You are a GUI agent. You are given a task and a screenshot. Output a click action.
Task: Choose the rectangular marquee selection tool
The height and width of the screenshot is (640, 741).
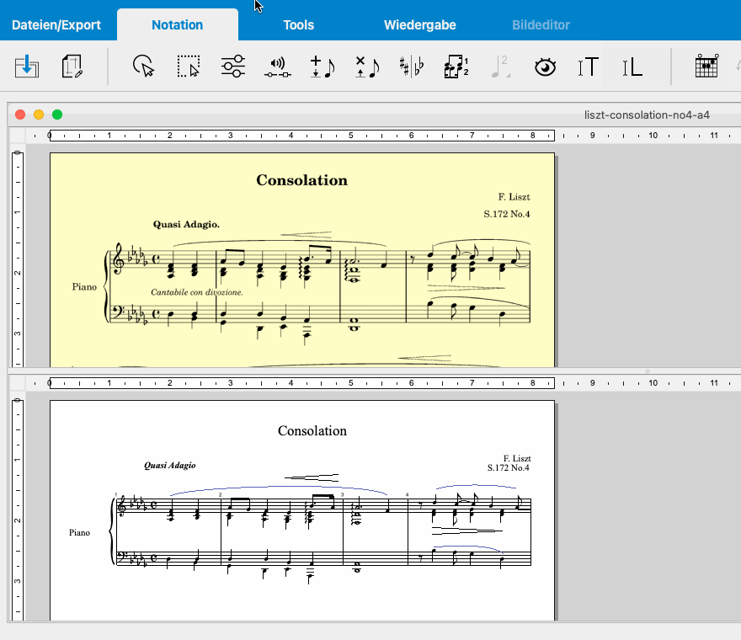(x=189, y=67)
